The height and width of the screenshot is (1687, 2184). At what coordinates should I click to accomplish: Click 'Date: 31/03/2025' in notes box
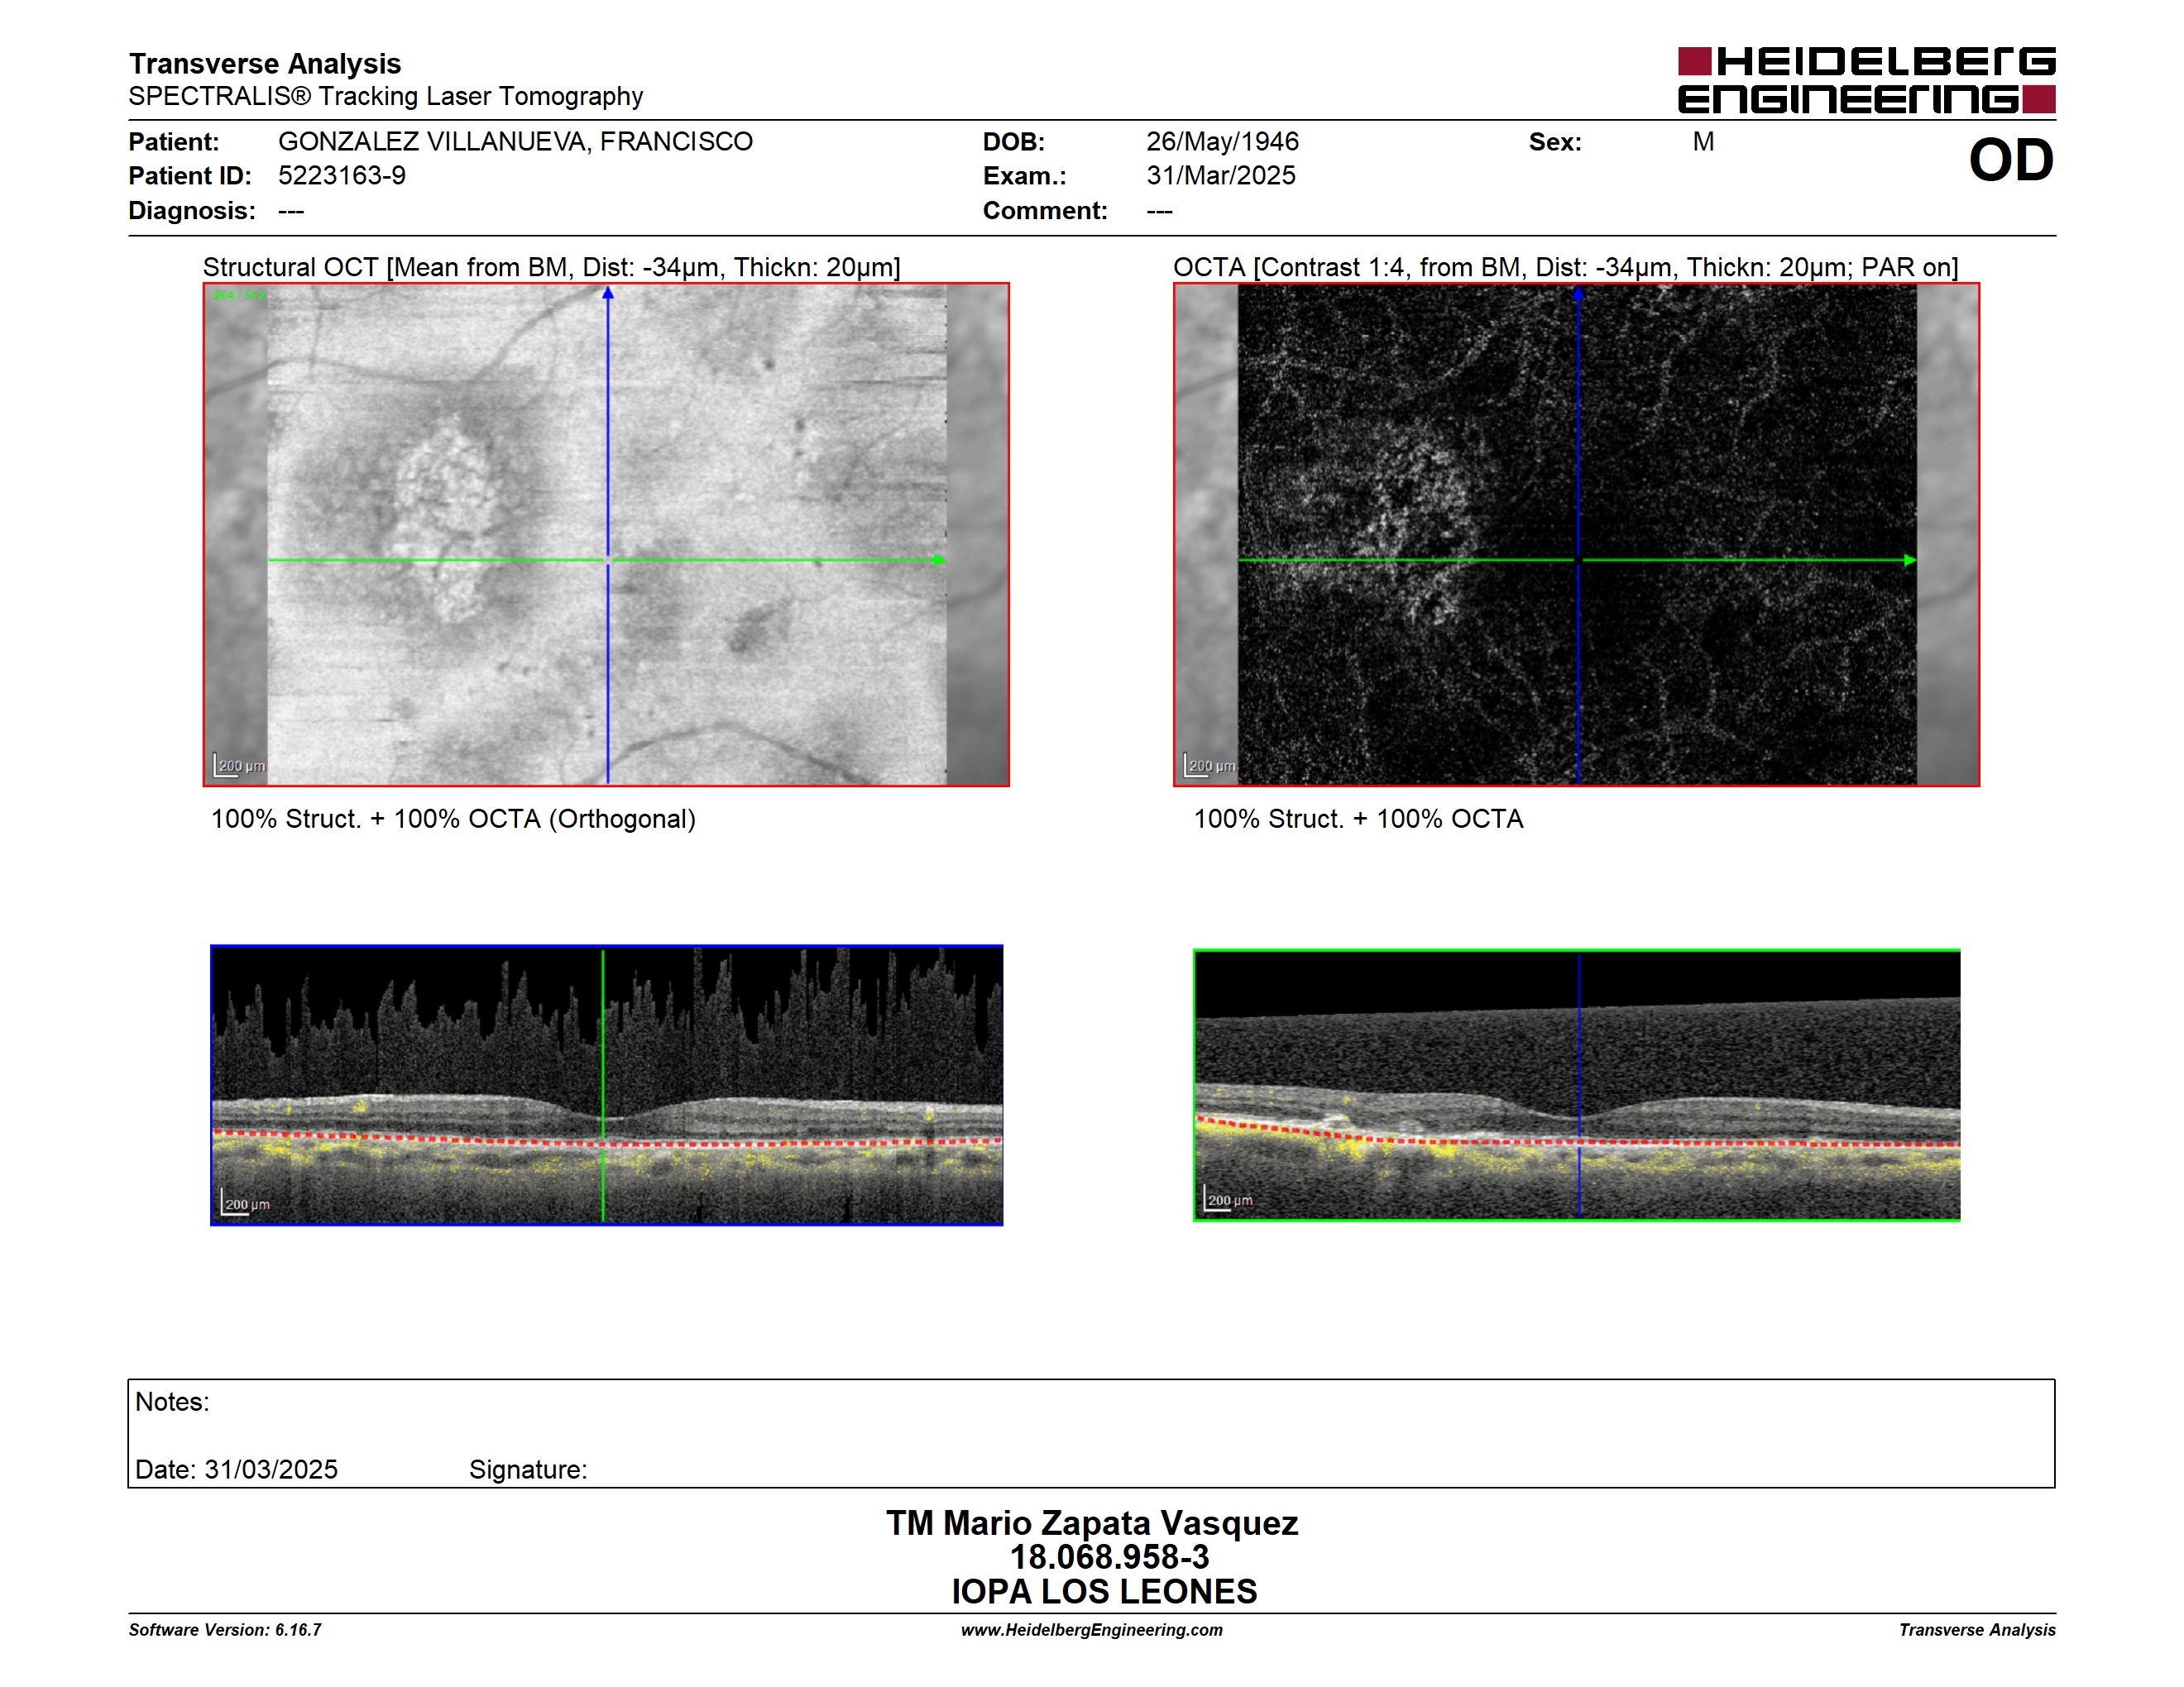click(236, 1470)
